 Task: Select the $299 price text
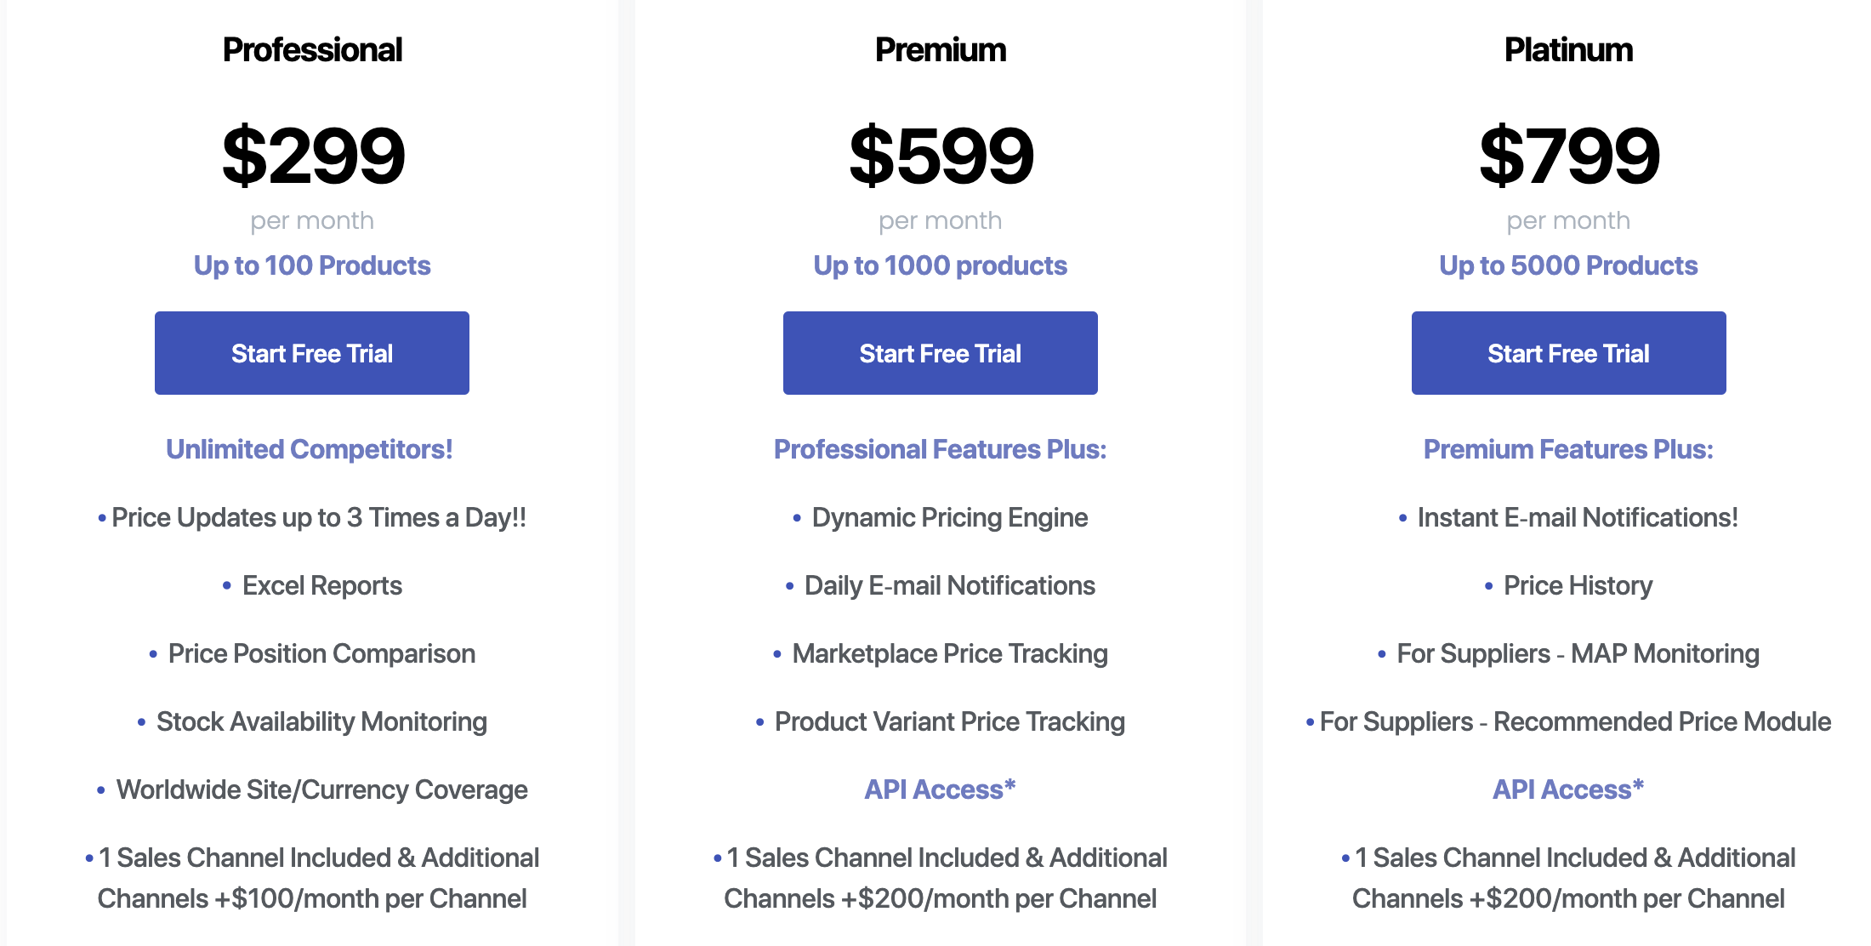(313, 155)
